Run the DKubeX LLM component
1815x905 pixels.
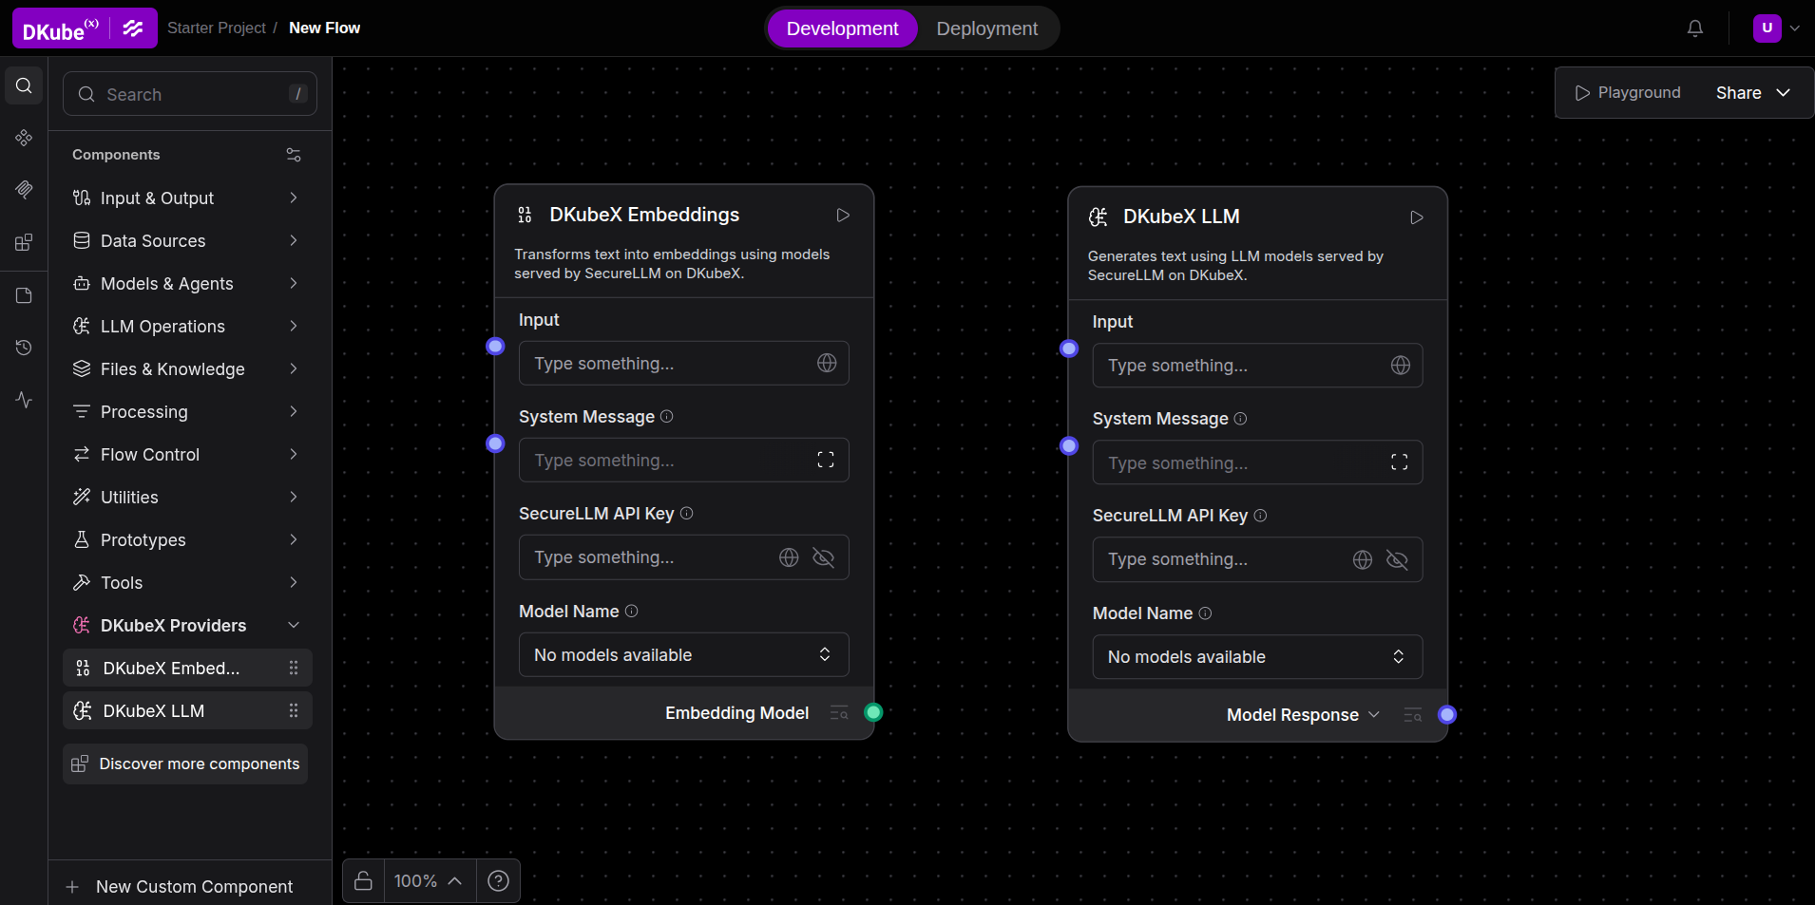pos(1417,217)
